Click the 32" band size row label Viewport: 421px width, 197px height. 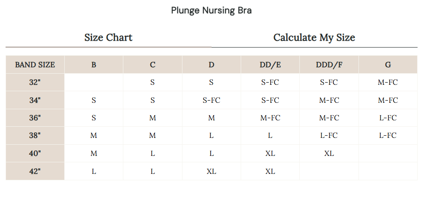pyautogui.click(x=35, y=82)
